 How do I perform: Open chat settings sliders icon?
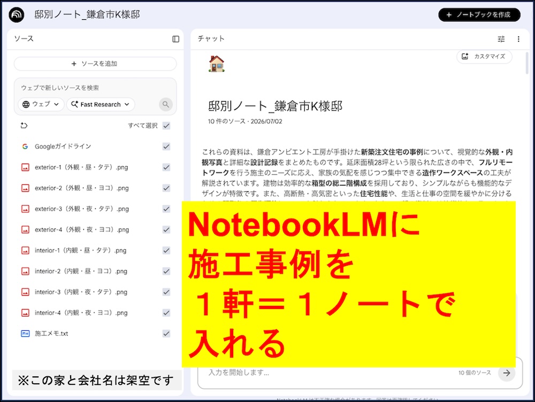tap(501, 39)
